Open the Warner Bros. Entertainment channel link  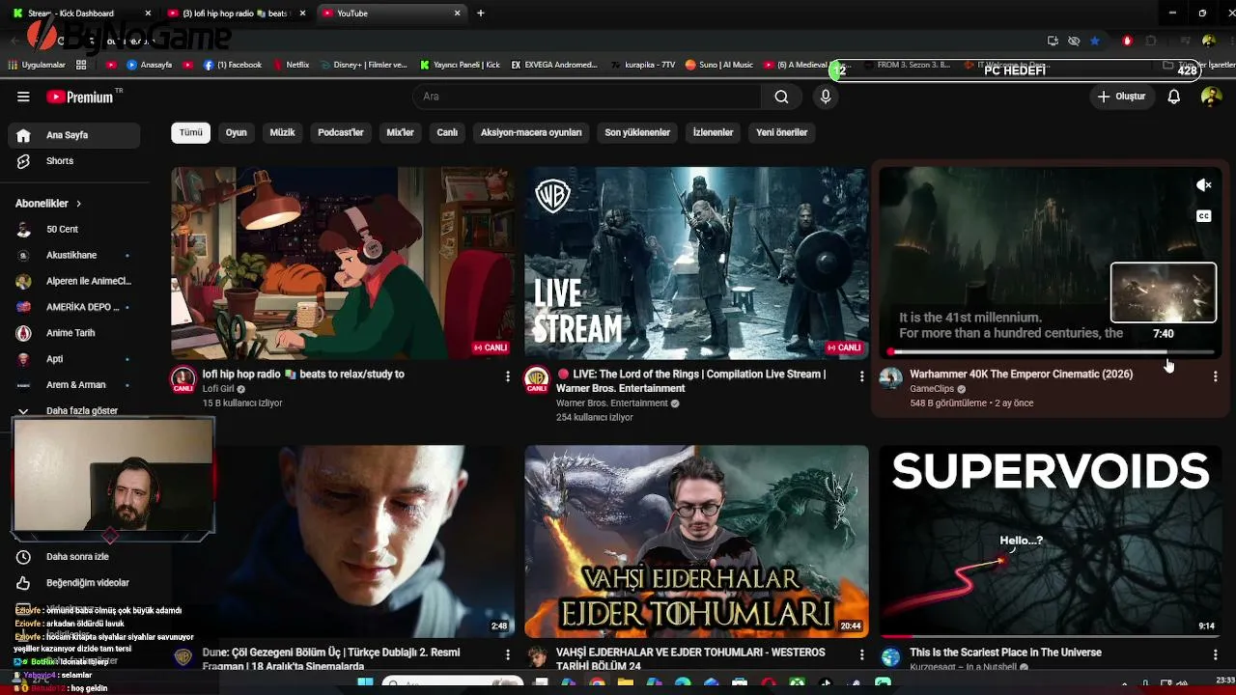point(612,403)
